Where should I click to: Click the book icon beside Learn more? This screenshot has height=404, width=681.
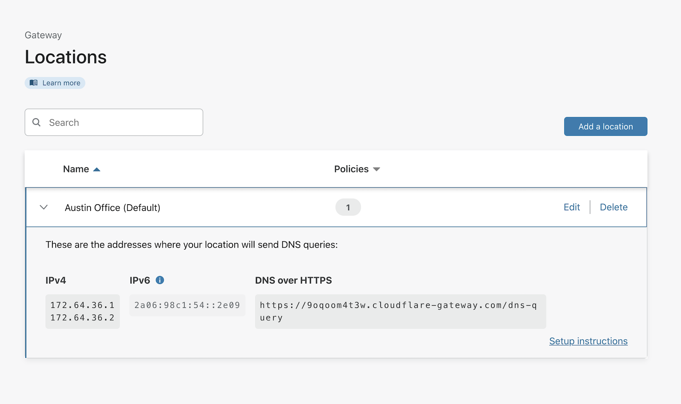34,83
